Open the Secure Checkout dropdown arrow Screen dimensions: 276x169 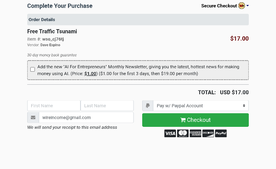coord(248,6)
